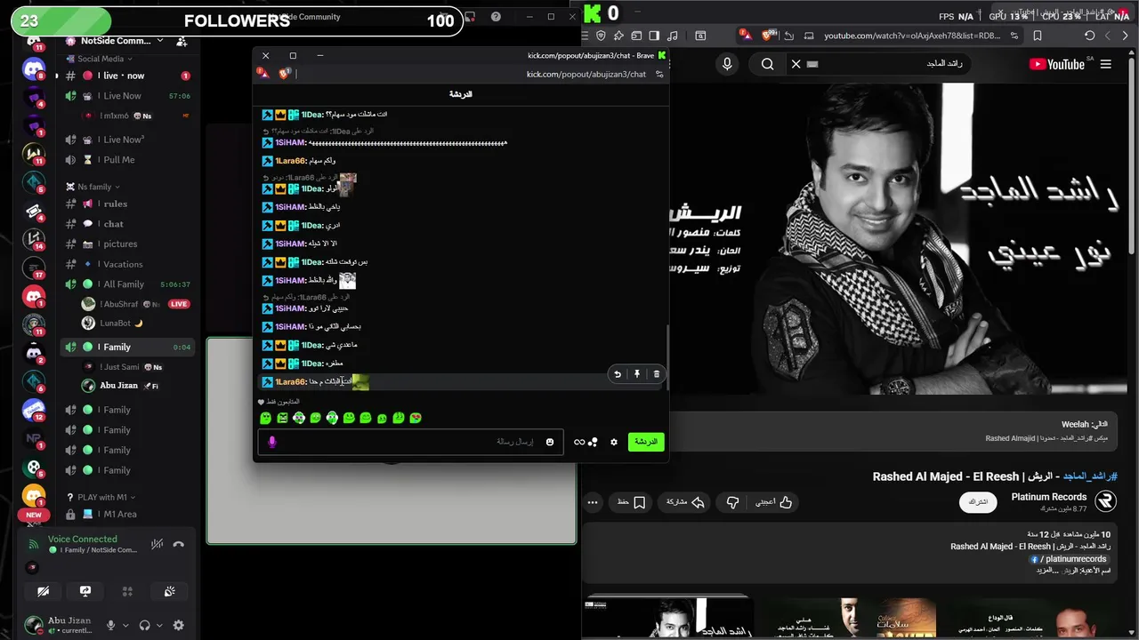Disconnect from voice using hang-up icon

point(179,544)
